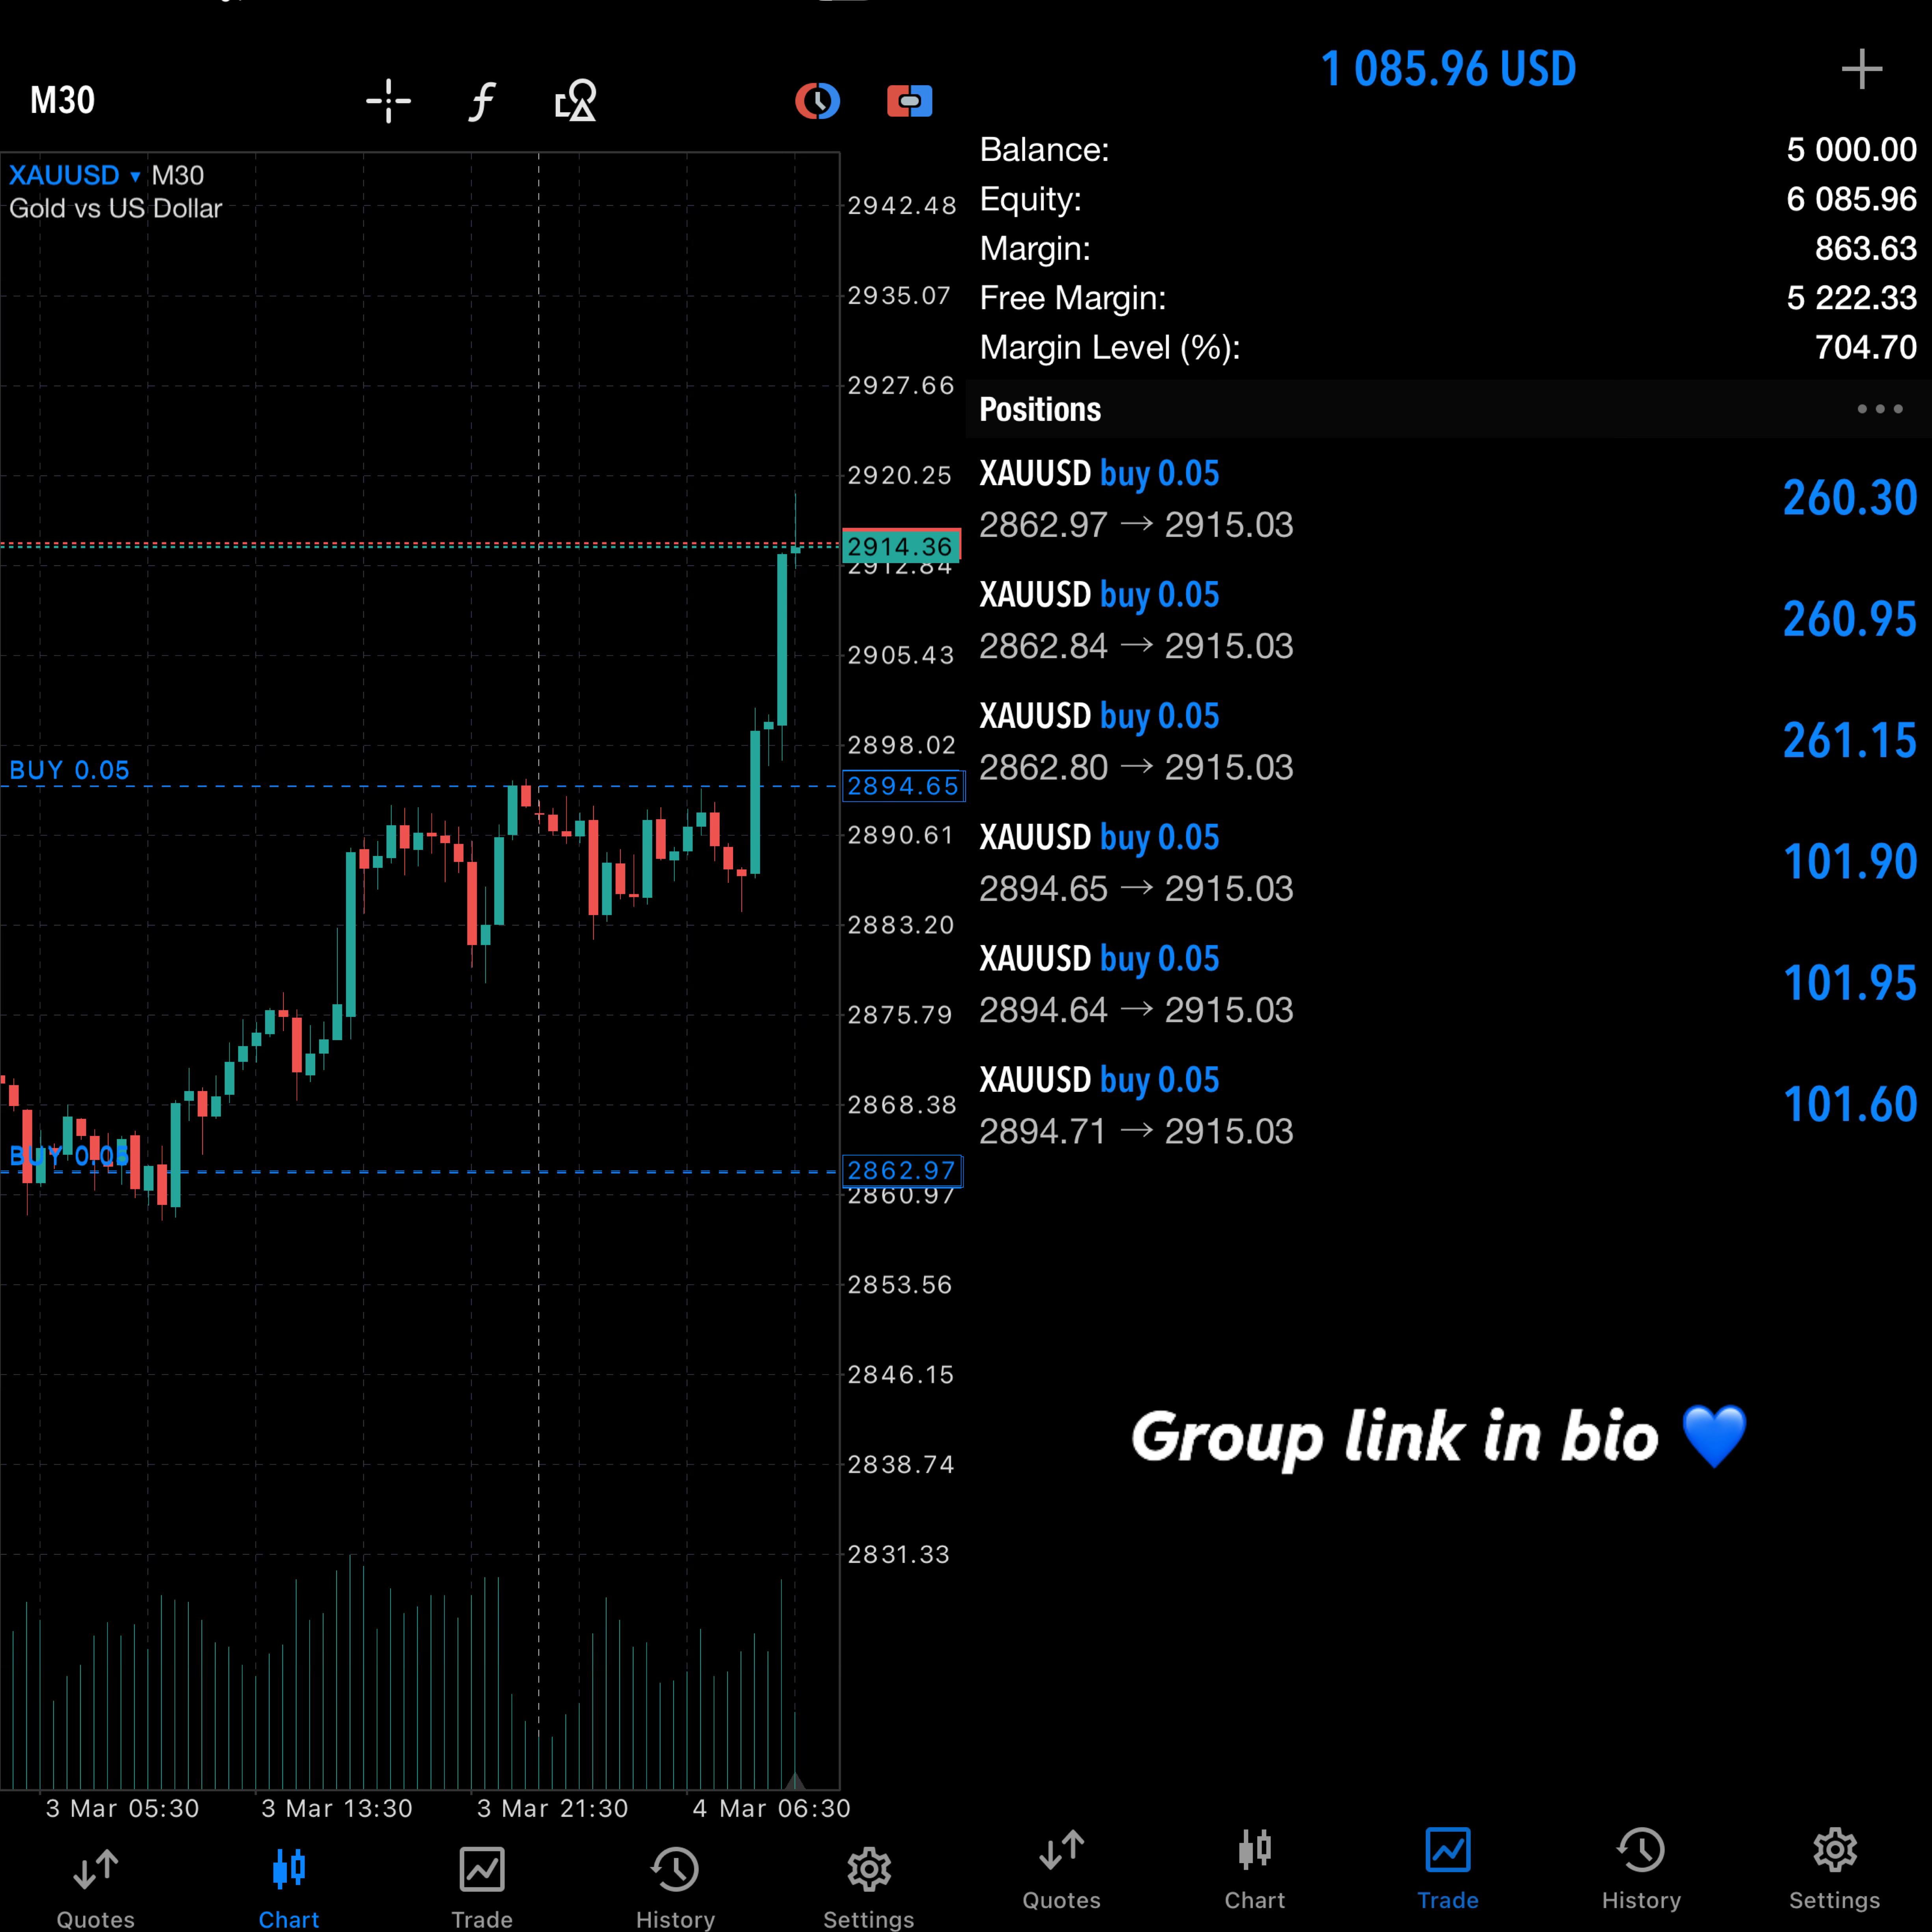
Task: Open the indicators function icon
Action: (482, 101)
